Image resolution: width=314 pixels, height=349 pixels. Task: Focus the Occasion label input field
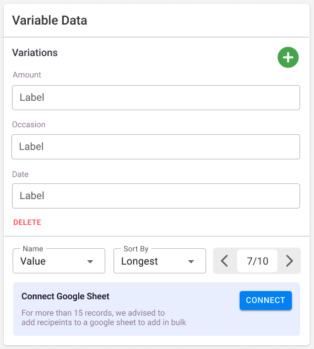tap(156, 147)
